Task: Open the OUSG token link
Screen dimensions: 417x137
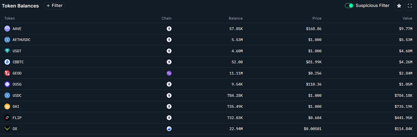Action: (x=17, y=84)
